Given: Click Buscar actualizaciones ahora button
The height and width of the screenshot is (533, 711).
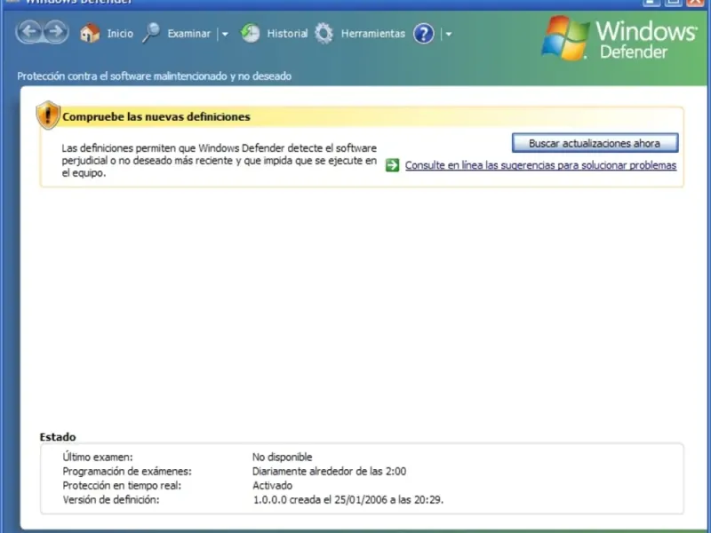Looking at the screenshot, I should (x=595, y=143).
